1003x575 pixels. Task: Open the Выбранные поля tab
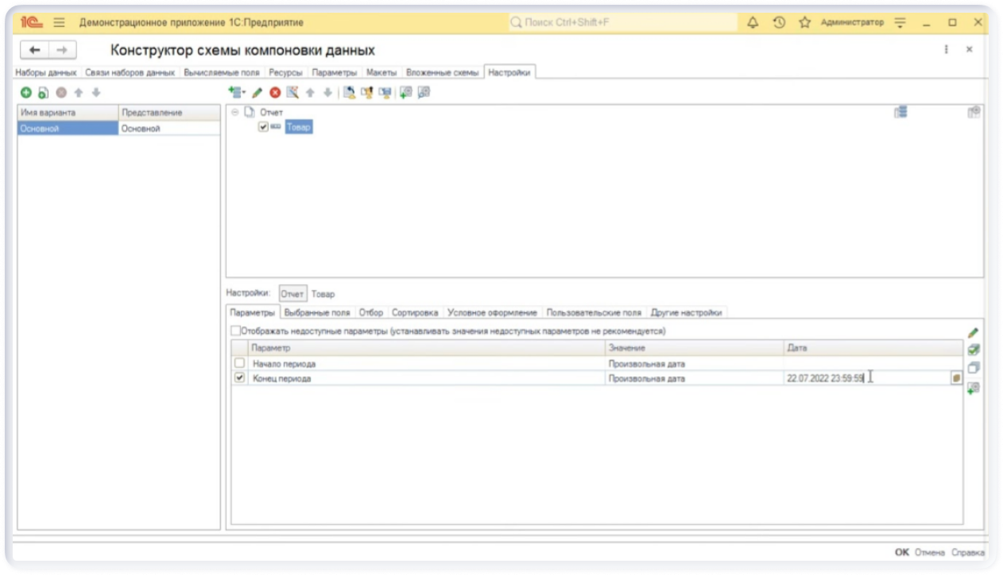(x=316, y=313)
